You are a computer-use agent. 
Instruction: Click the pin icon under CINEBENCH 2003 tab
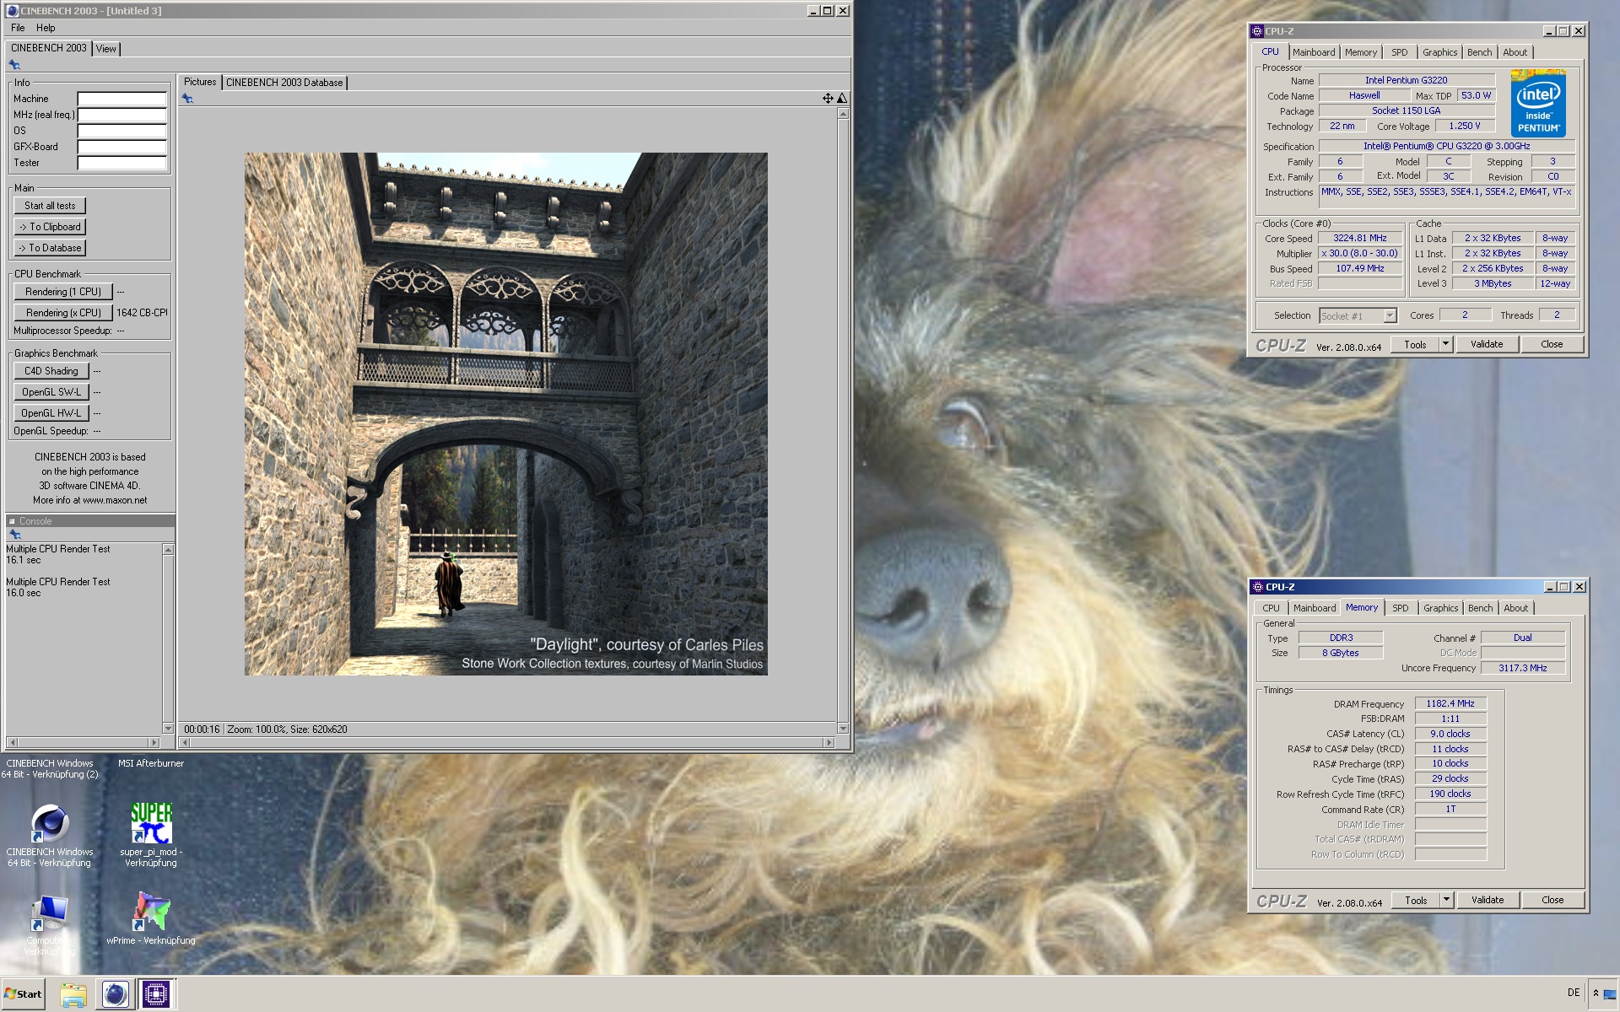pyautogui.click(x=14, y=65)
